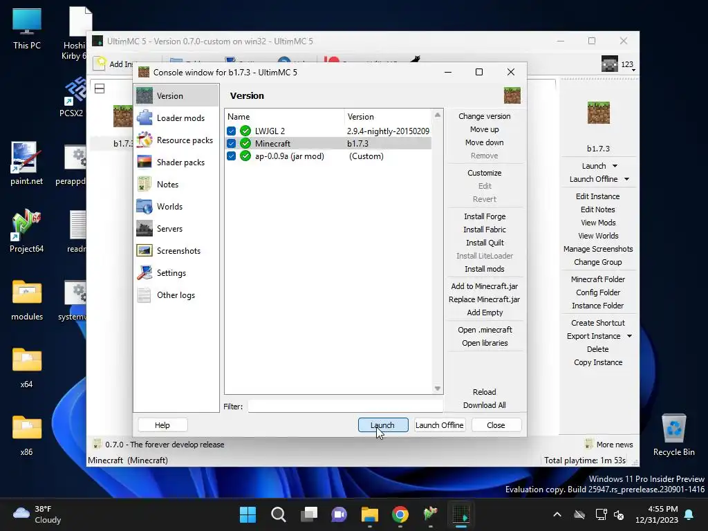The height and width of the screenshot is (531, 708).
Task: Click Change version
Action: (x=485, y=116)
